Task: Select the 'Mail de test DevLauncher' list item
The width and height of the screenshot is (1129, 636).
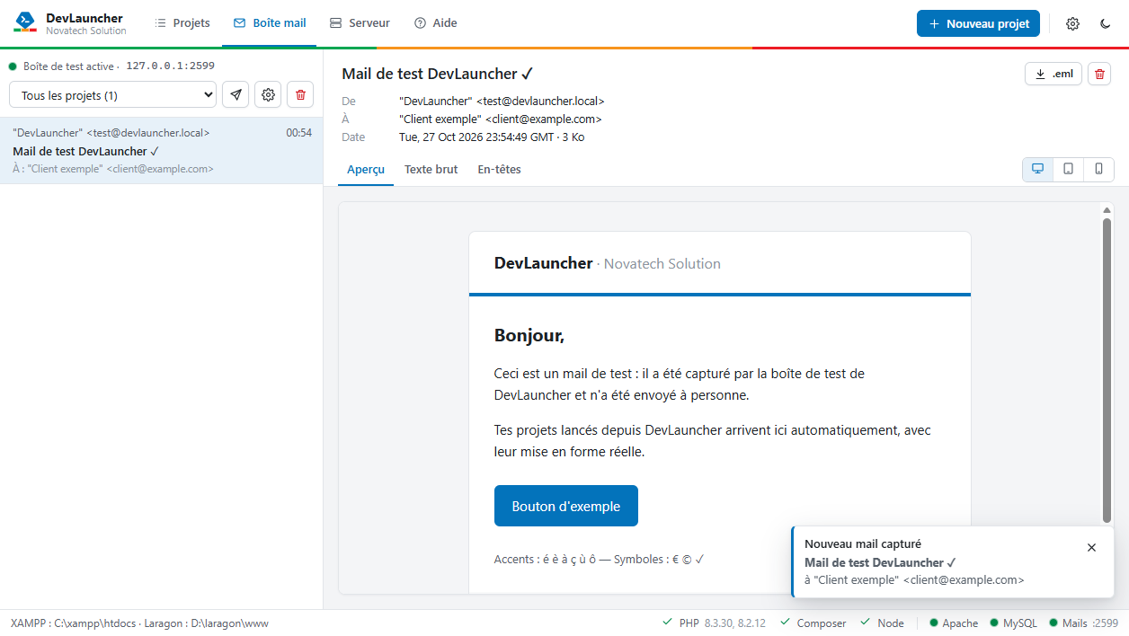Action: tap(162, 151)
